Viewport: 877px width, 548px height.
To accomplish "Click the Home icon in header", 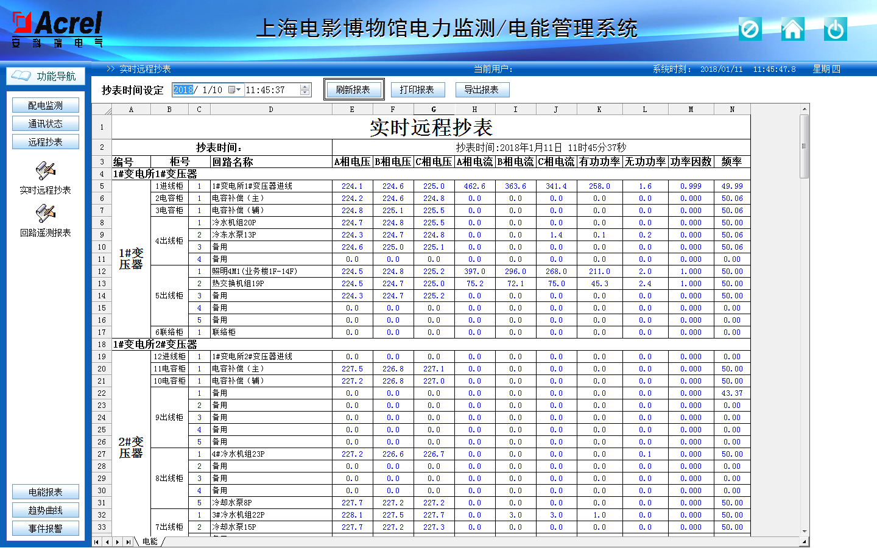I will pos(792,29).
